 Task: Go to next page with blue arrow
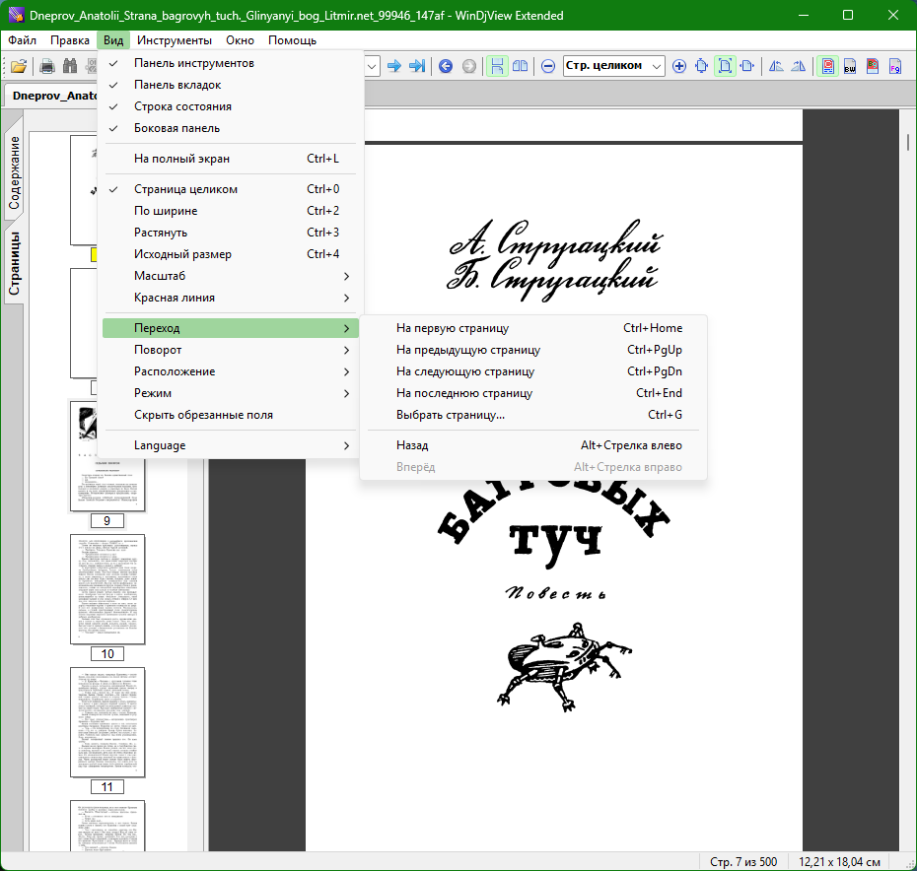click(x=394, y=66)
